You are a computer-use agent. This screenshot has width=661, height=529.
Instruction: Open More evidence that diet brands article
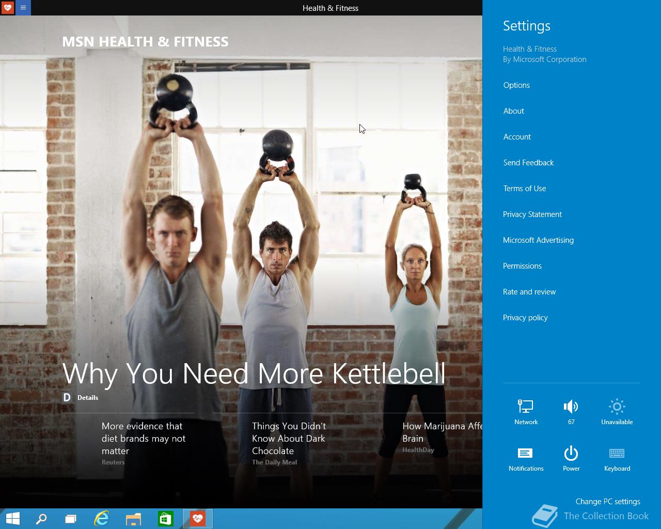(144, 439)
